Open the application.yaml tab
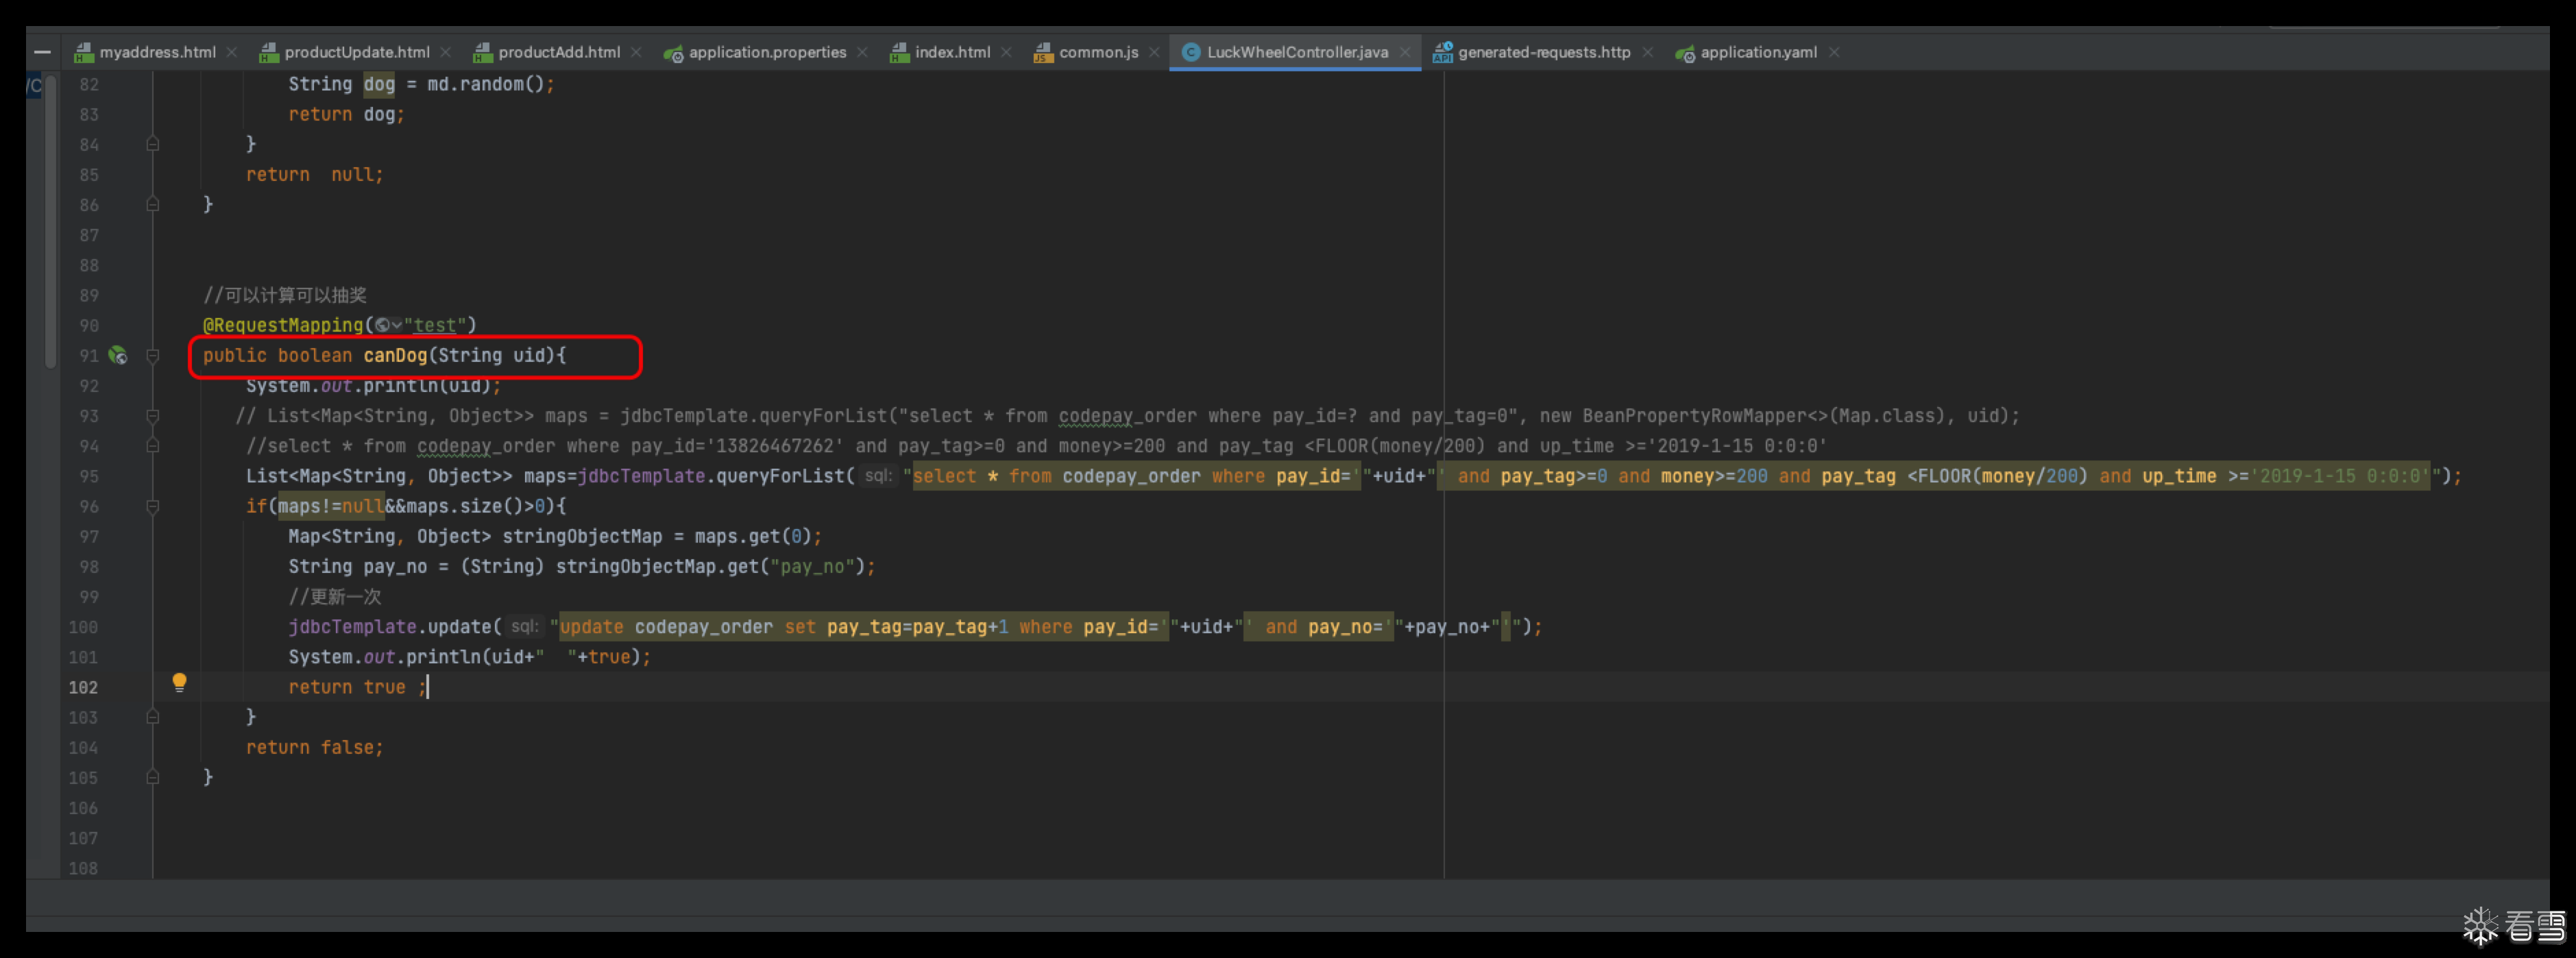Image resolution: width=2576 pixels, height=958 pixels. tap(1757, 52)
